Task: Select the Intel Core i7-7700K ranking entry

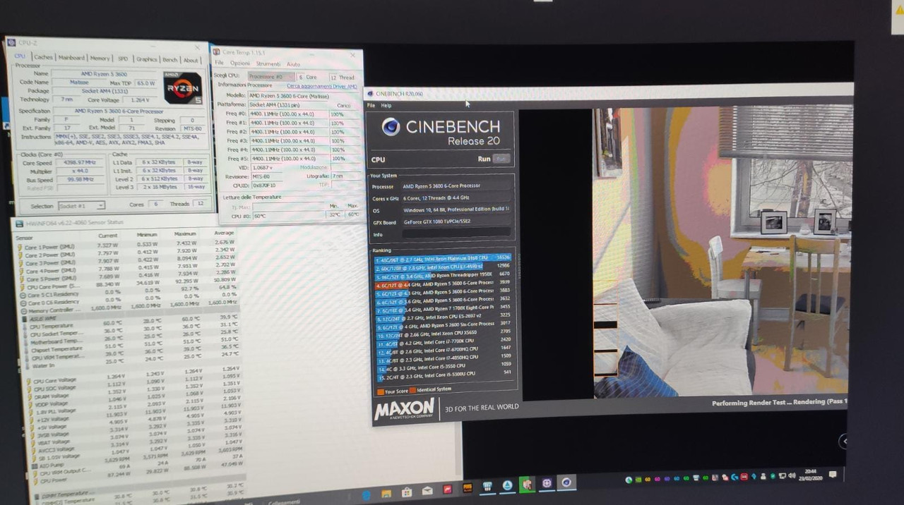Action: tap(442, 341)
